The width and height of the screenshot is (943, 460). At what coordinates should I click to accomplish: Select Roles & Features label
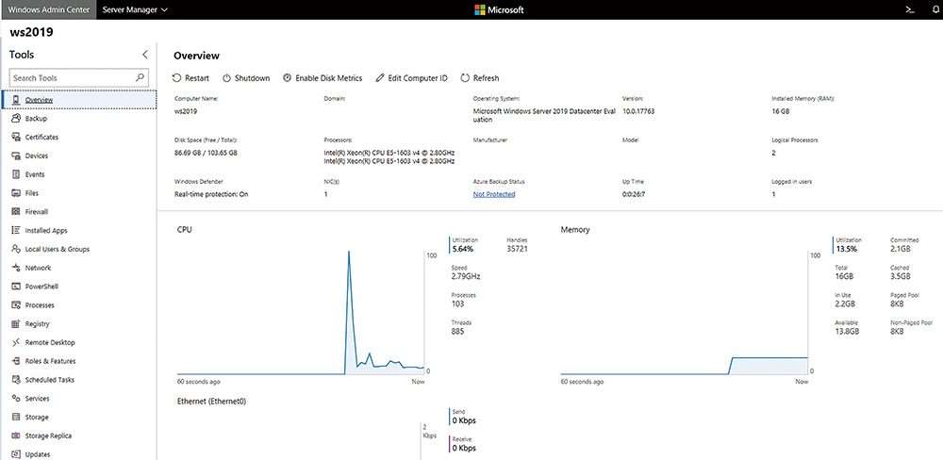point(51,361)
